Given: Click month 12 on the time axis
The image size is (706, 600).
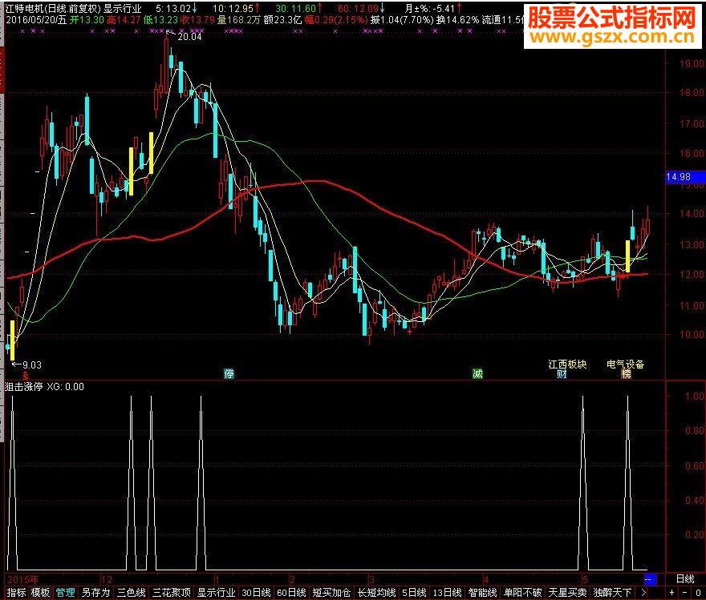Looking at the screenshot, I should click(x=106, y=579).
